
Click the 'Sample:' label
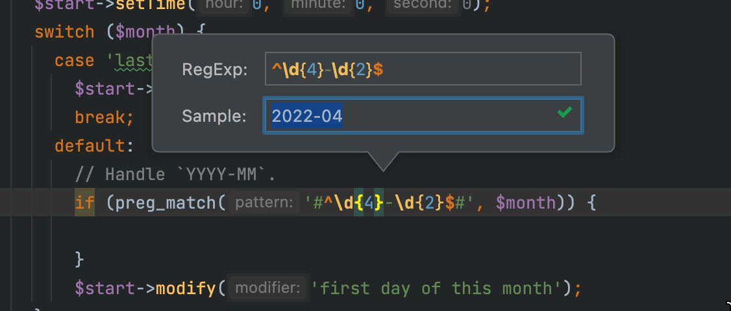214,117
